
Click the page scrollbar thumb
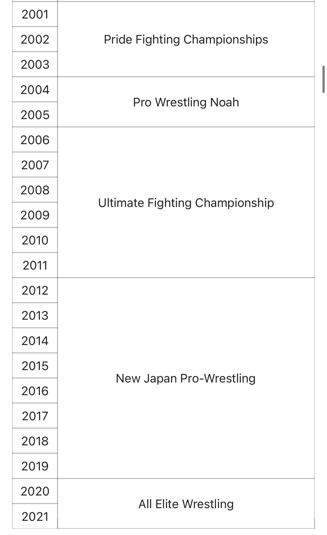tap(323, 79)
